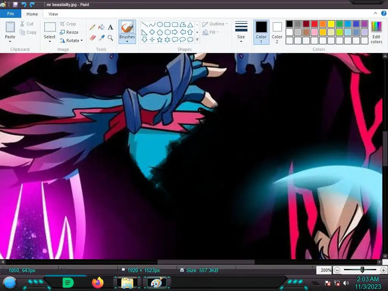Choose the Oval callout shape
This screenshot has width=388, height=291.
tap(183, 39)
